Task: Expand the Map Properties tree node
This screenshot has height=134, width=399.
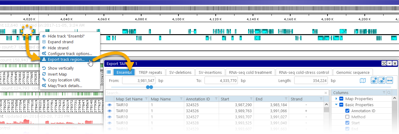Action: [336, 99]
